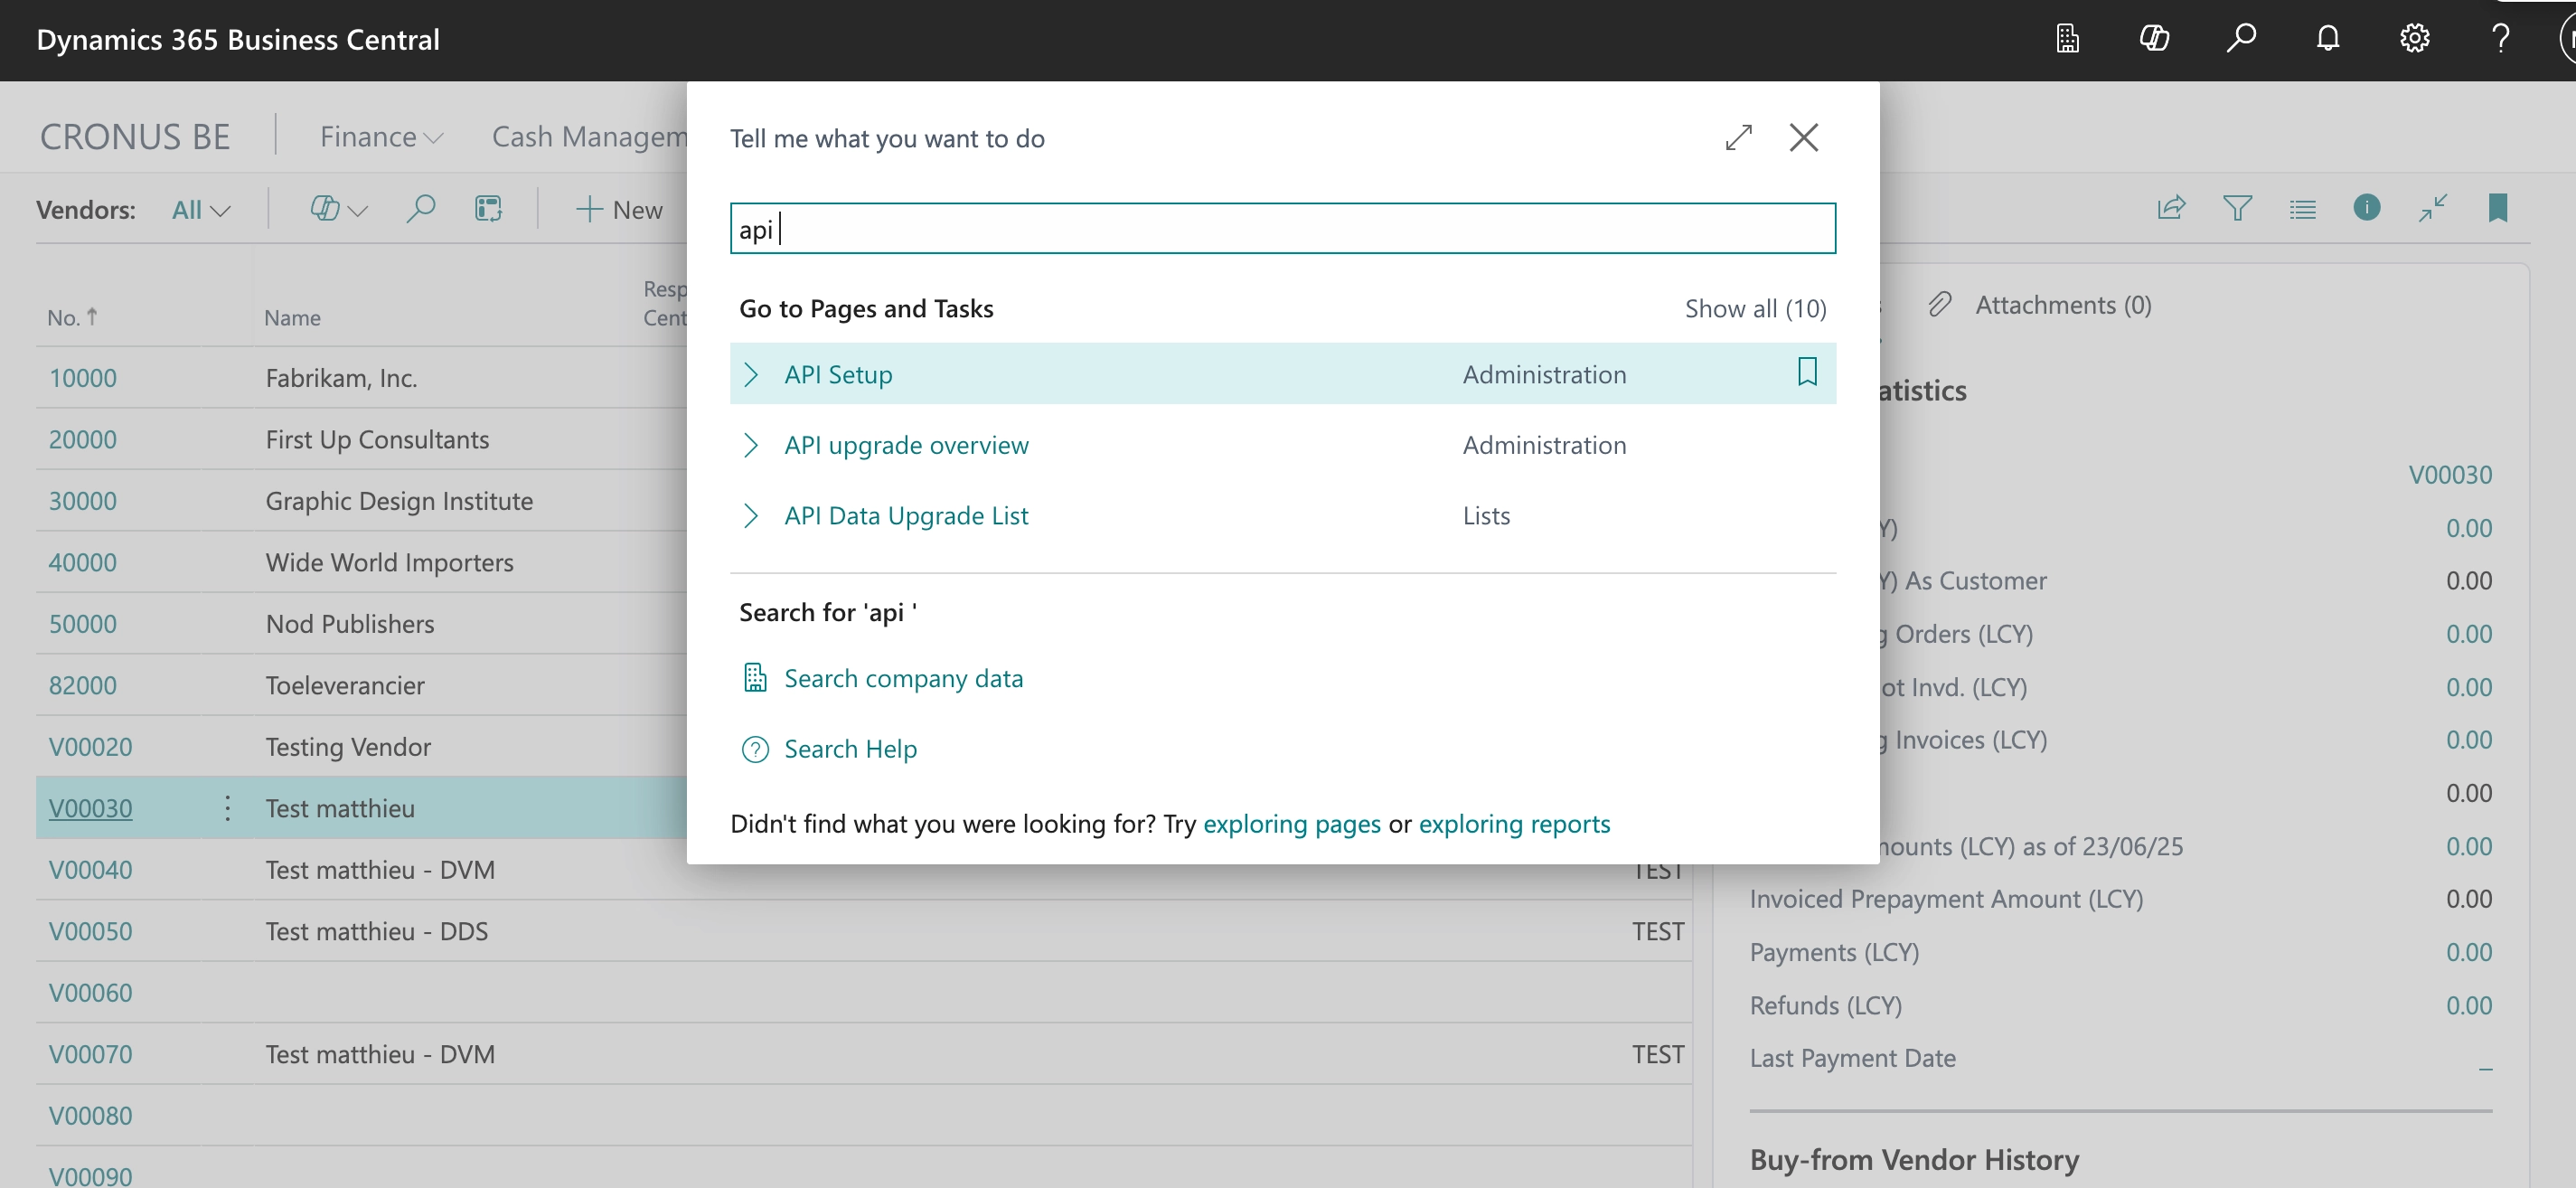The width and height of the screenshot is (2576, 1188).
Task: Toggle the FactBox info pane icon
Action: tap(2366, 208)
